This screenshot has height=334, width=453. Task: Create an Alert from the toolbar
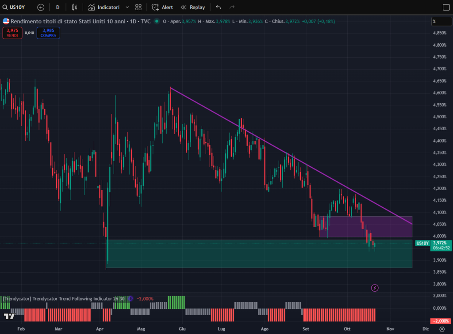162,8
